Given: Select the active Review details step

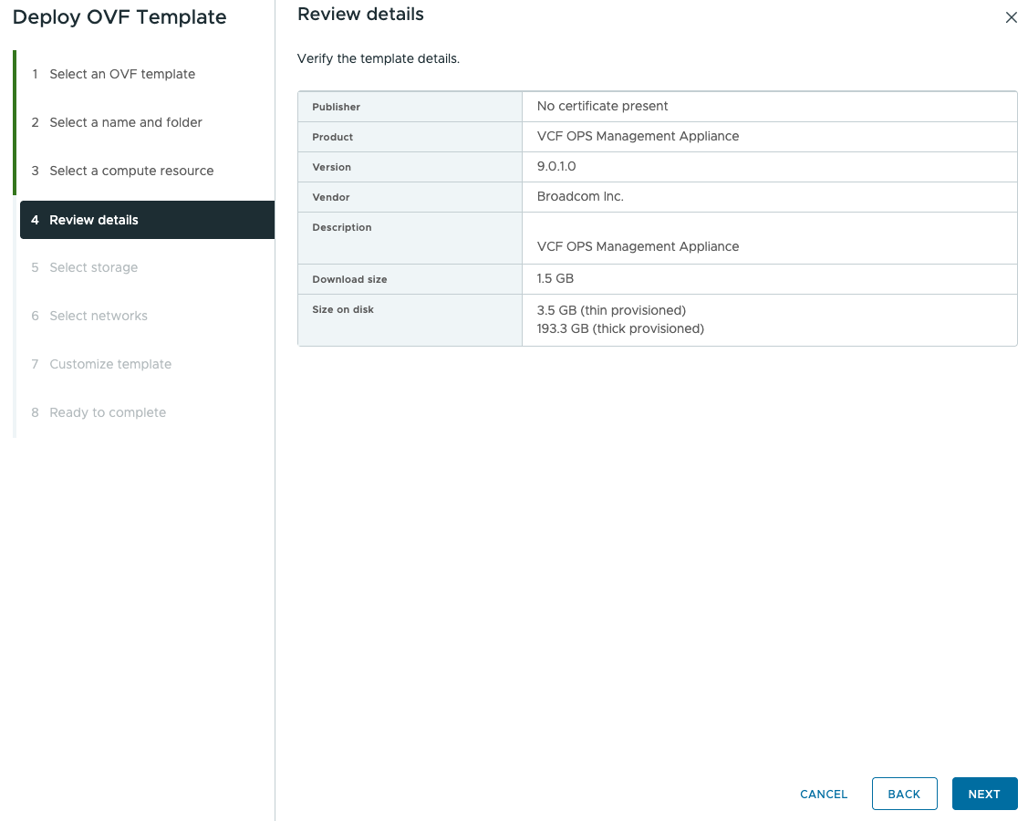Looking at the screenshot, I should click(x=94, y=220).
